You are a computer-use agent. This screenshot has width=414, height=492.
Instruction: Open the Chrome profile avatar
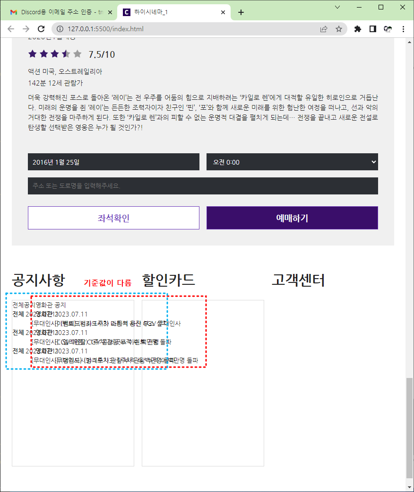[x=388, y=29]
